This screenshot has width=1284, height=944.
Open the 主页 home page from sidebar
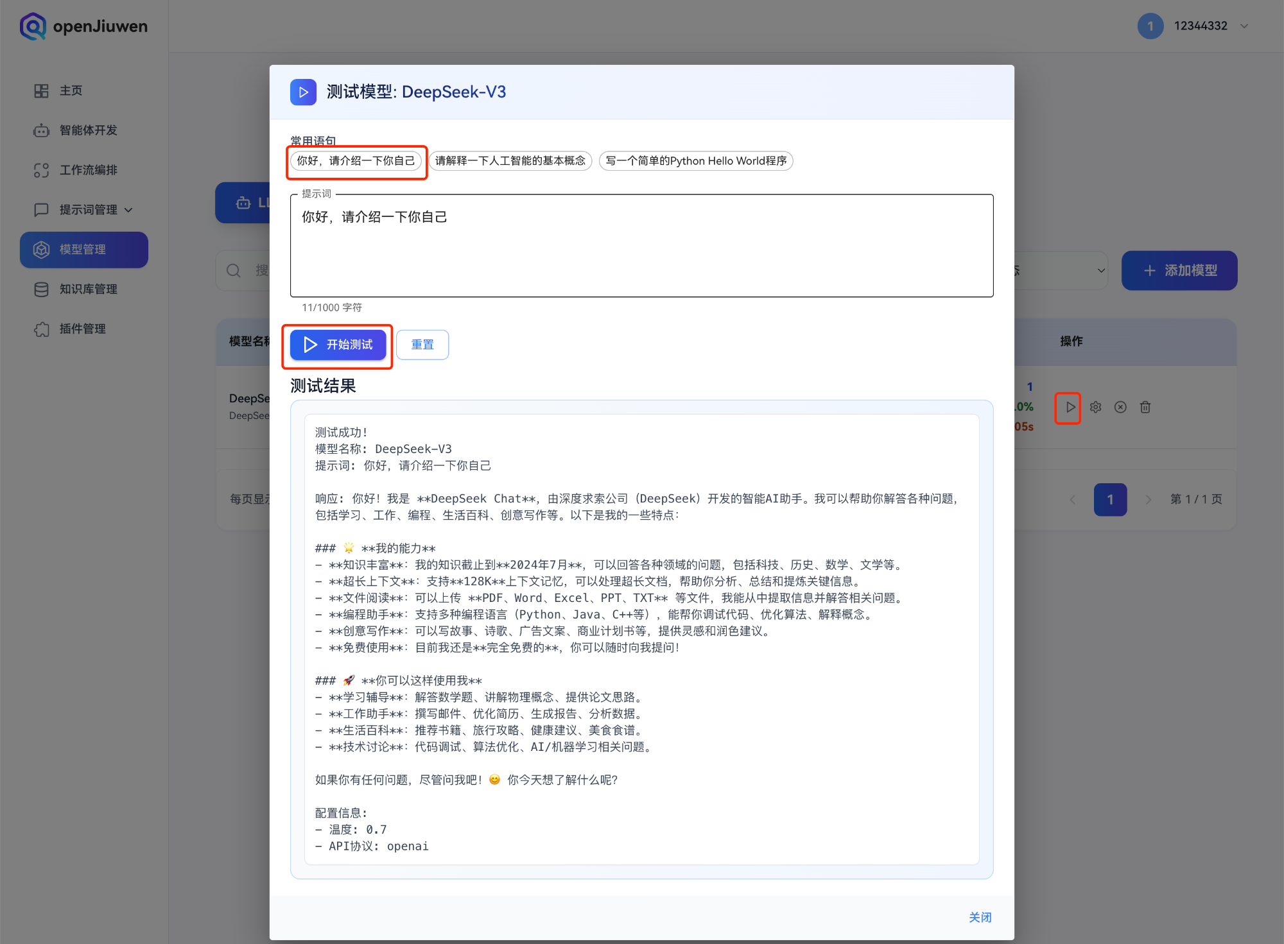pos(71,90)
